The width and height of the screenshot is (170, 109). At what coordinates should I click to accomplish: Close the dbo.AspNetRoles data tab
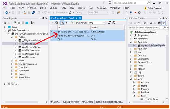click(x=80, y=18)
